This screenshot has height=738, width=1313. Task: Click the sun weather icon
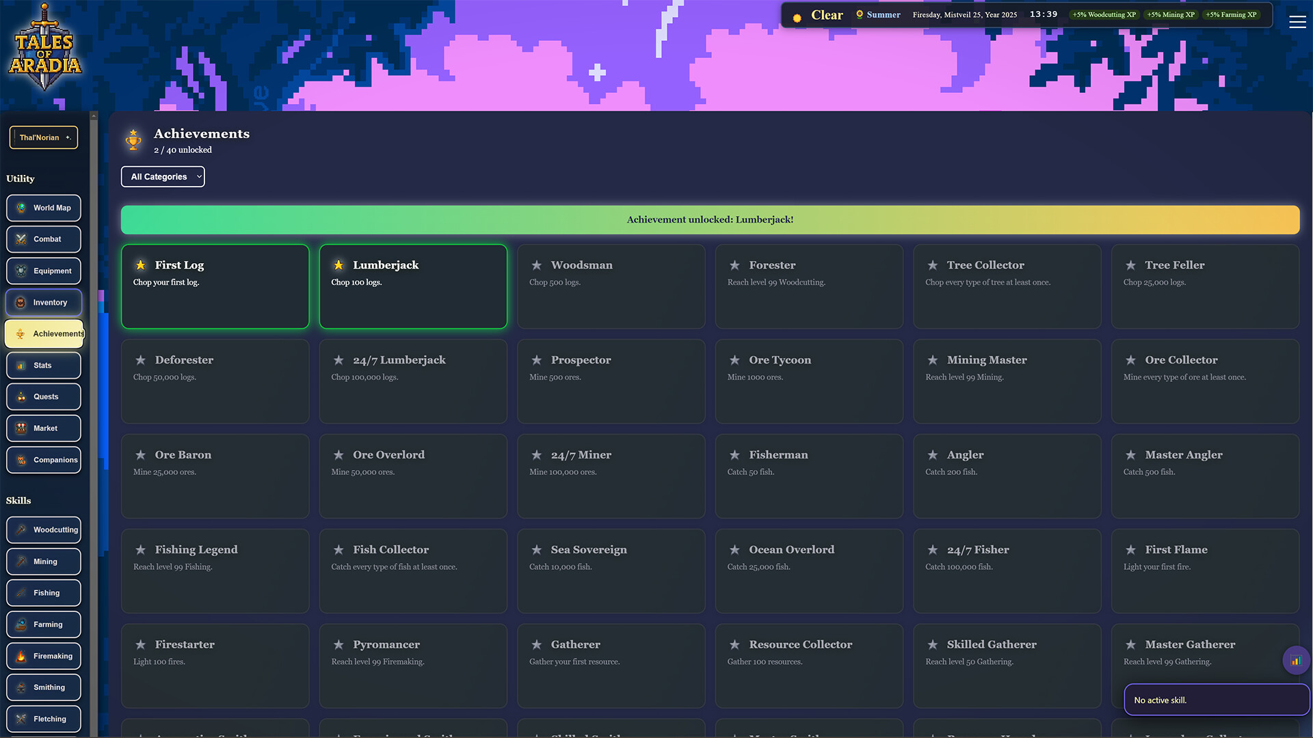pos(797,18)
